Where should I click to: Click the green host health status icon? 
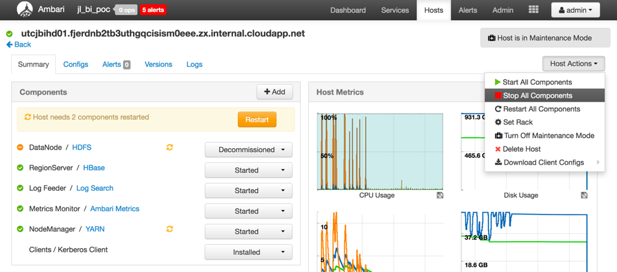point(9,34)
